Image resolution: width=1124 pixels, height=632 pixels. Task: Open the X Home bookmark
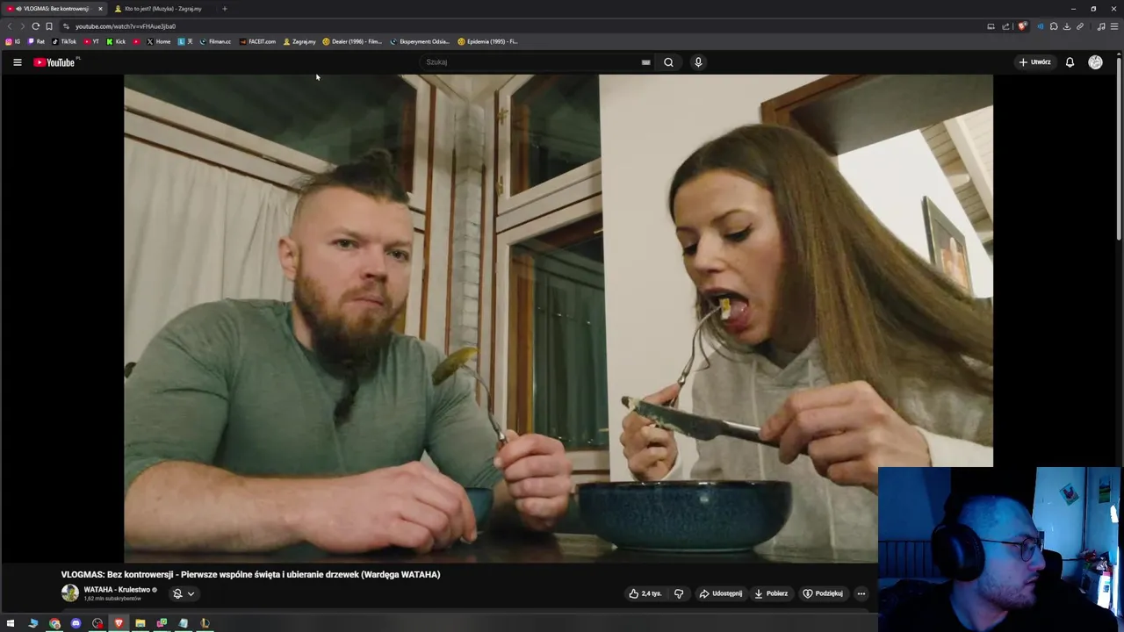point(158,41)
